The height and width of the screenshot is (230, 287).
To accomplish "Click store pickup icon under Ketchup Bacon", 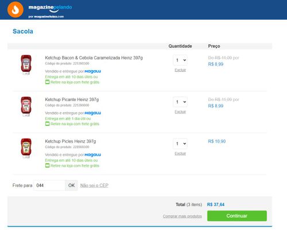I will coord(47,82).
